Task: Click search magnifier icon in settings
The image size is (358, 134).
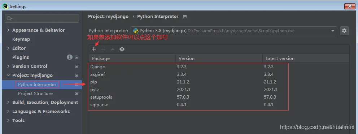Action: (9, 18)
